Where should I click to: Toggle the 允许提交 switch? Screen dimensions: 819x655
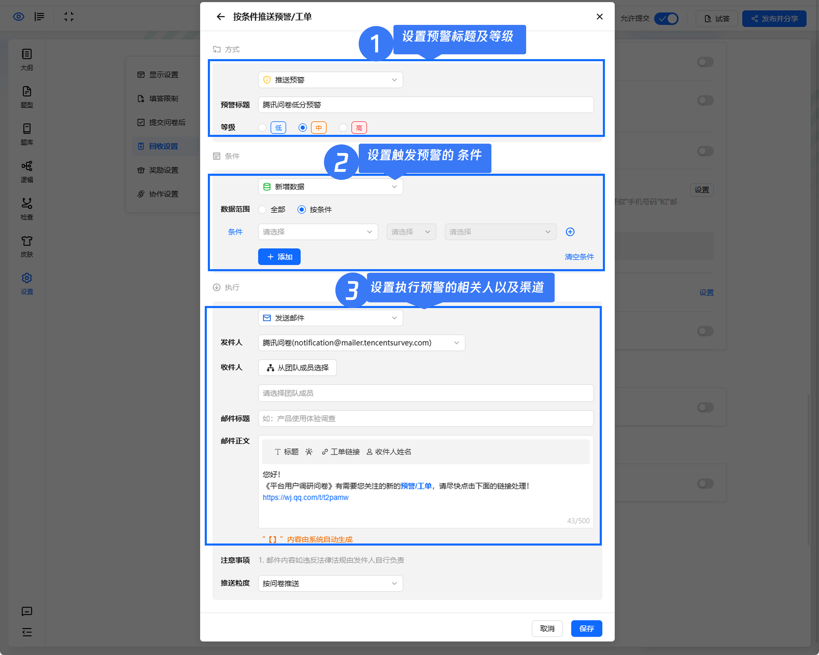[666, 19]
